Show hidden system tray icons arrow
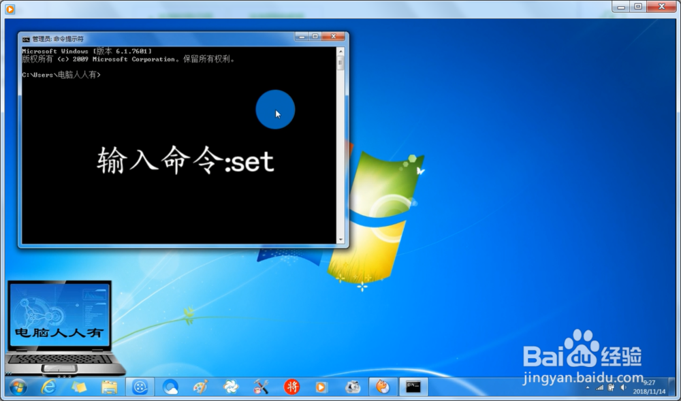This screenshot has width=681, height=401. (x=588, y=388)
